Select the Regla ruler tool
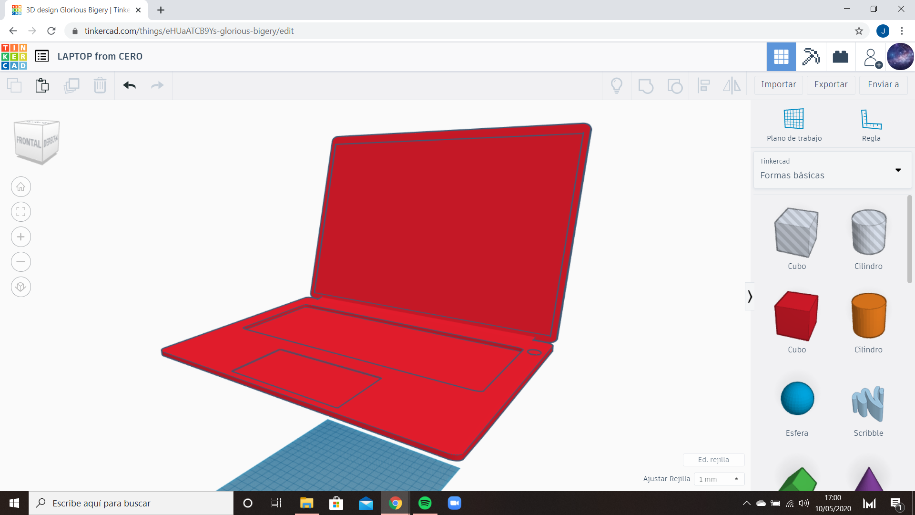The image size is (915, 515). coord(871,125)
